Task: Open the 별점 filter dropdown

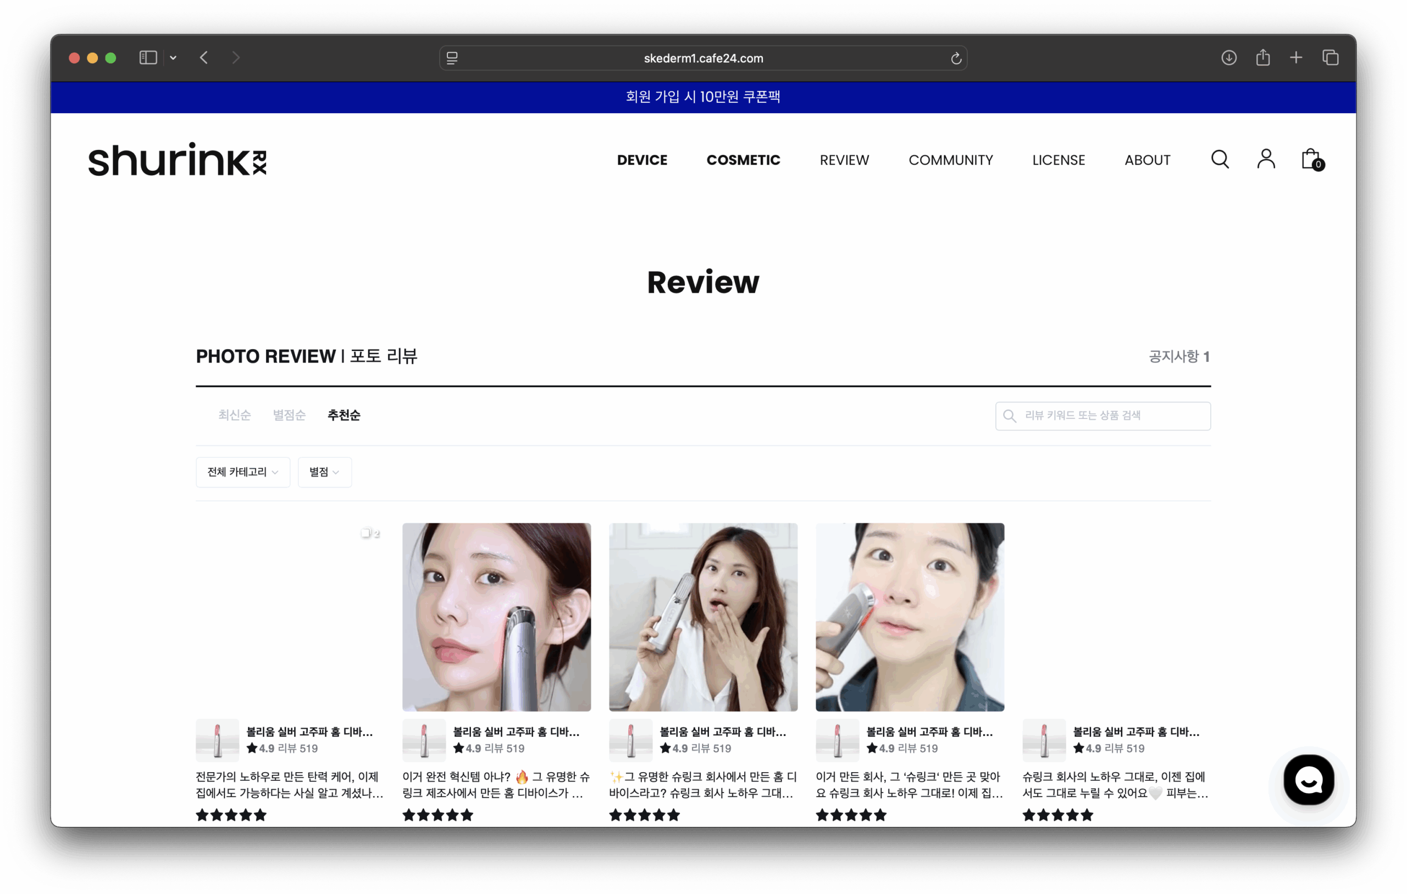Action: (x=324, y=472)
